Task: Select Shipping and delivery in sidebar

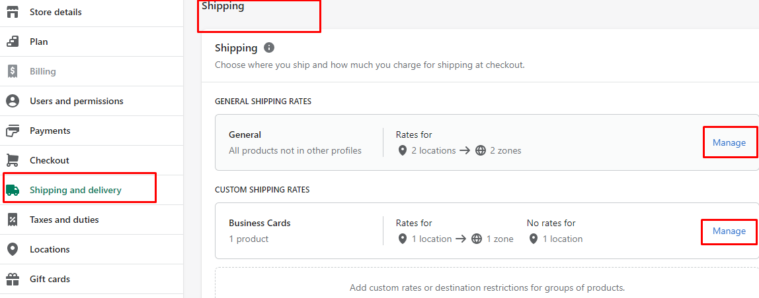Action: coord(75,191)
